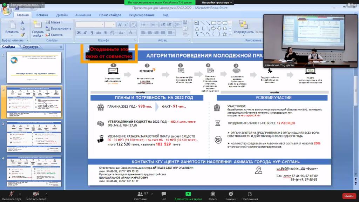This screenshot has width=359, height=202.
Task: Turn on camera with Включить видео
Action: point(36,194)
